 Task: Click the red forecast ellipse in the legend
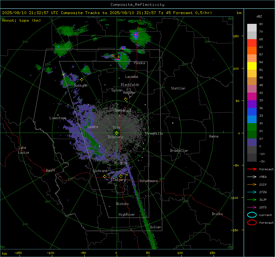[x=252, y=222]
